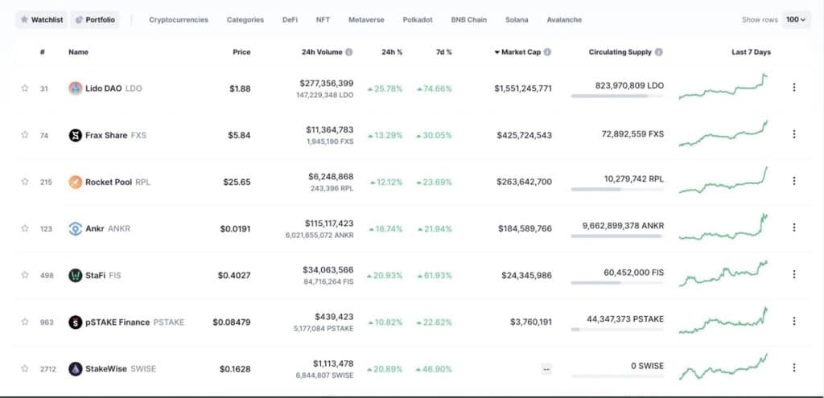Click the Lido DAO coin logo
The height and width of the screenshot is (398, 824).
pyautogui.click(x=76, y=88)
